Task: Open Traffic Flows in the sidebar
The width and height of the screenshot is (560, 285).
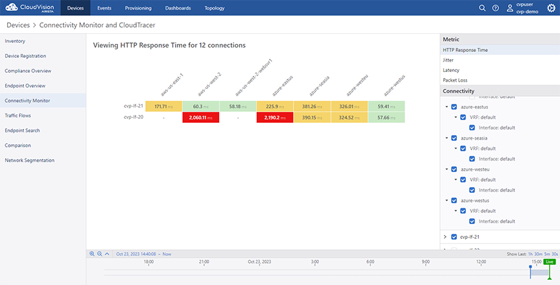Action: coord(43,116)
